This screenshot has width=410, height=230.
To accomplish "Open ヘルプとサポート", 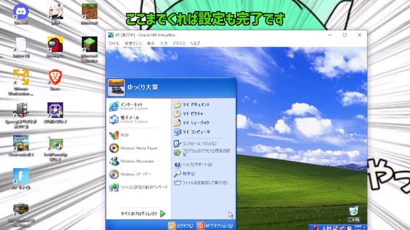I will click(193, 165).
